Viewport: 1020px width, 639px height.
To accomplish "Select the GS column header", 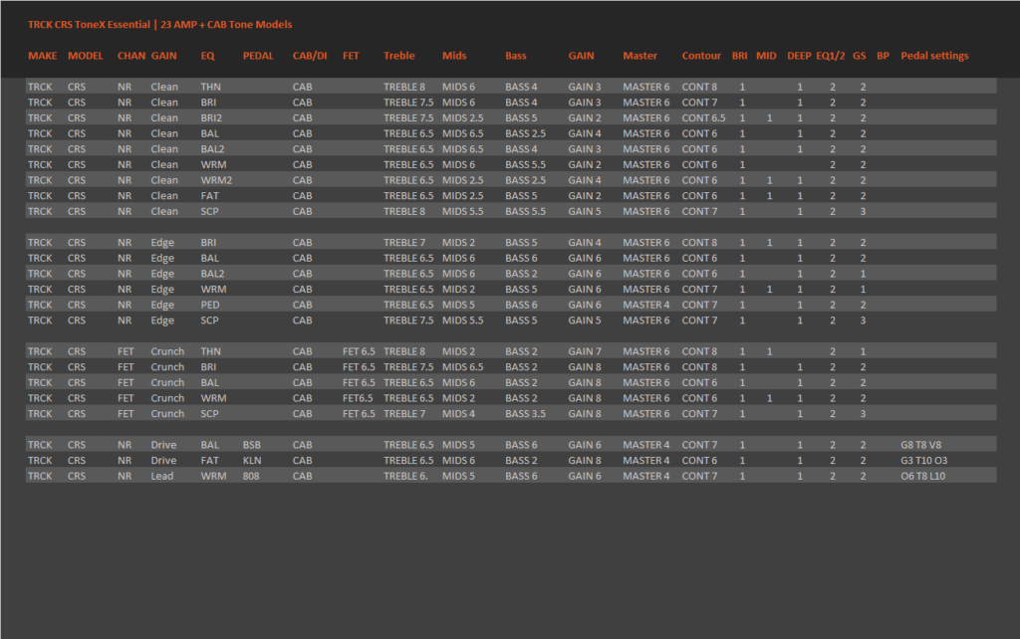I will coord(860,56).
